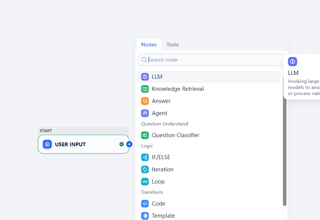The width and height of the screenshot is (320, 220).
Task: Switch to the Tools tab
Action: pos(172,44)
